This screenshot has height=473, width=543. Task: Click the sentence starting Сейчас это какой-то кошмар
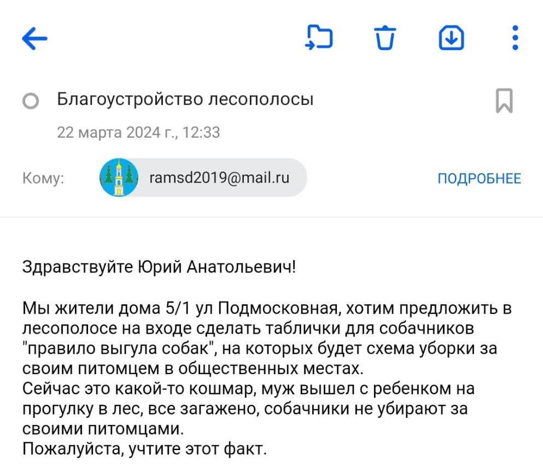(x=248, y=389)
